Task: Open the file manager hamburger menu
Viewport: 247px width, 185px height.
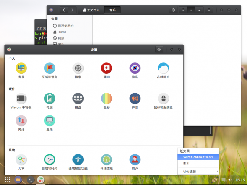Action: tap(209, 10)
